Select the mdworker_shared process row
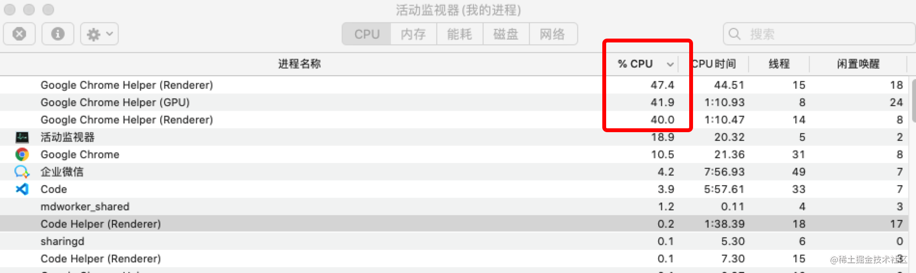The height and width of the screenshot is (273, 916). pyautogui.click(x=455, y=206)
